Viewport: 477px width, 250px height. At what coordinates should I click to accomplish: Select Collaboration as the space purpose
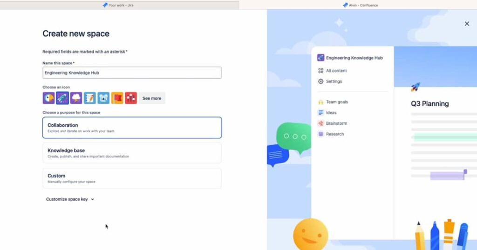pos(132,128)
